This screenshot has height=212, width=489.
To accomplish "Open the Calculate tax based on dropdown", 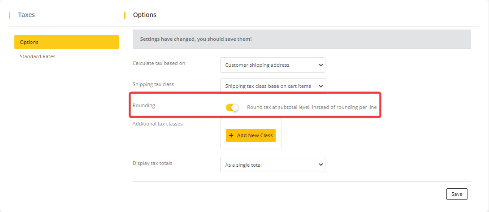I will [x=273, y=65].
